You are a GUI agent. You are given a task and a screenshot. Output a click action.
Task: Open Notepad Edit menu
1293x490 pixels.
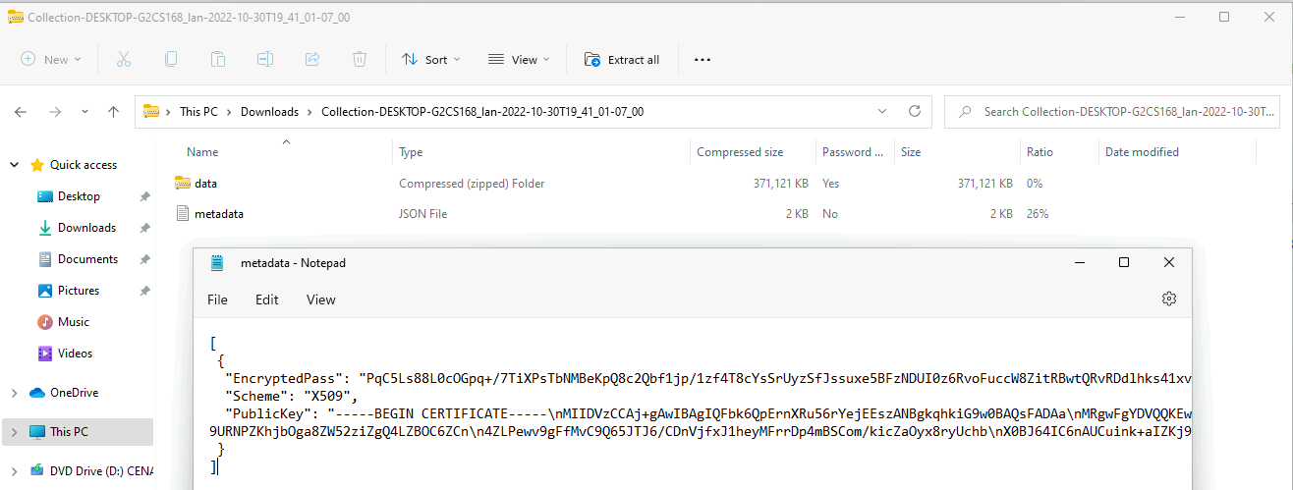pyautogui.click(x=267, y=299)
